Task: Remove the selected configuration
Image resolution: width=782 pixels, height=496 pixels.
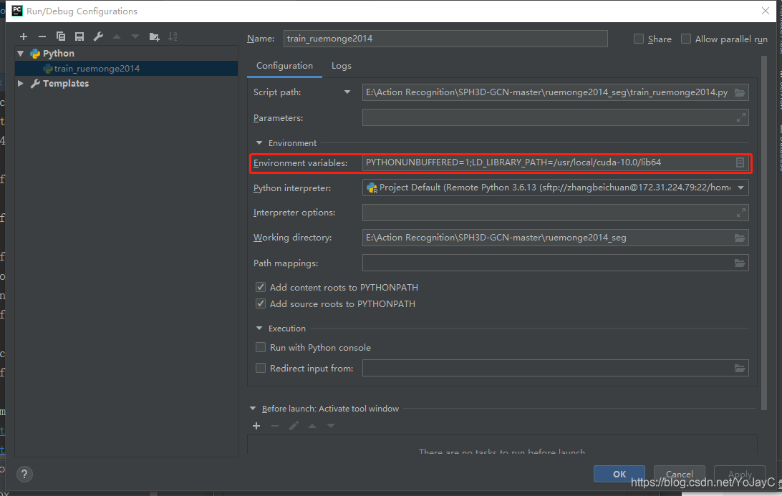Action: click(x=42, y=36)
